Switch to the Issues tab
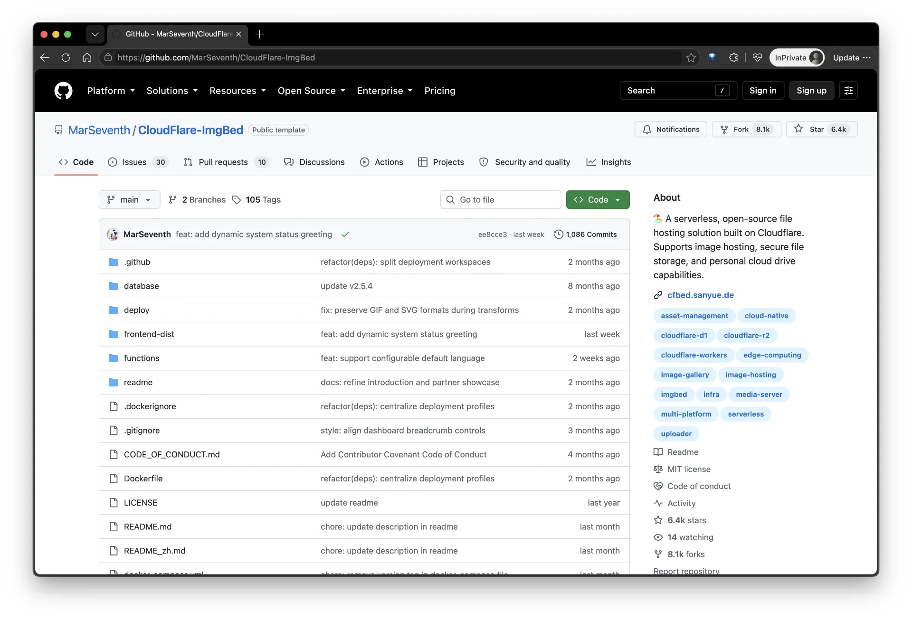Viewport: 912px width, 620px height. tap(138, 162)
